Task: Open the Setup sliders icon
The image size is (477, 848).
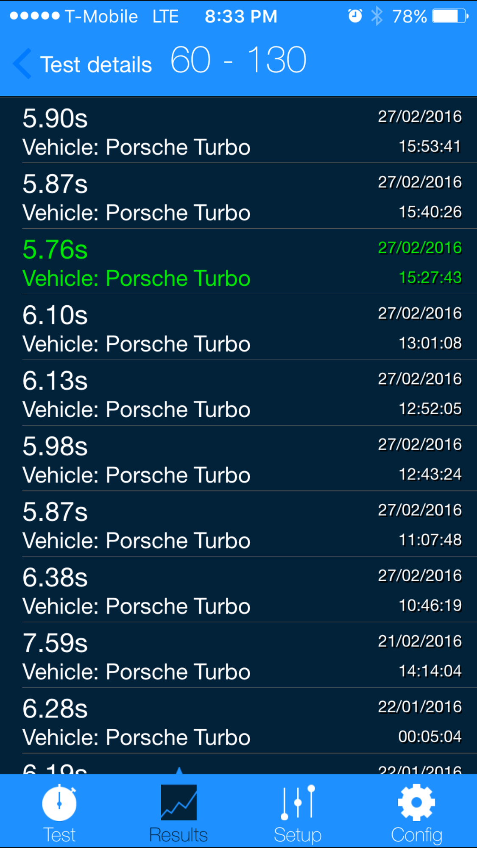Action: pos(298,802)
